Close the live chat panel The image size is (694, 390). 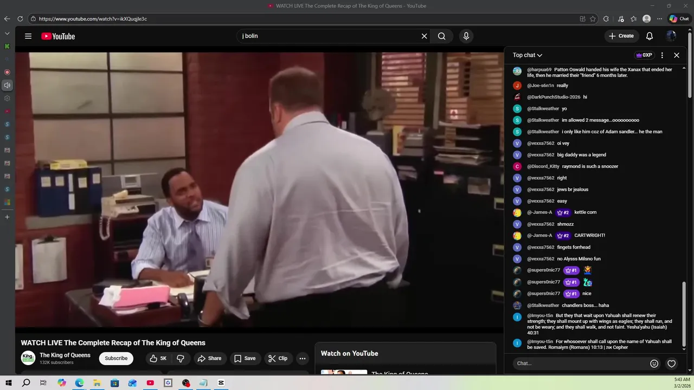[677, 55]
